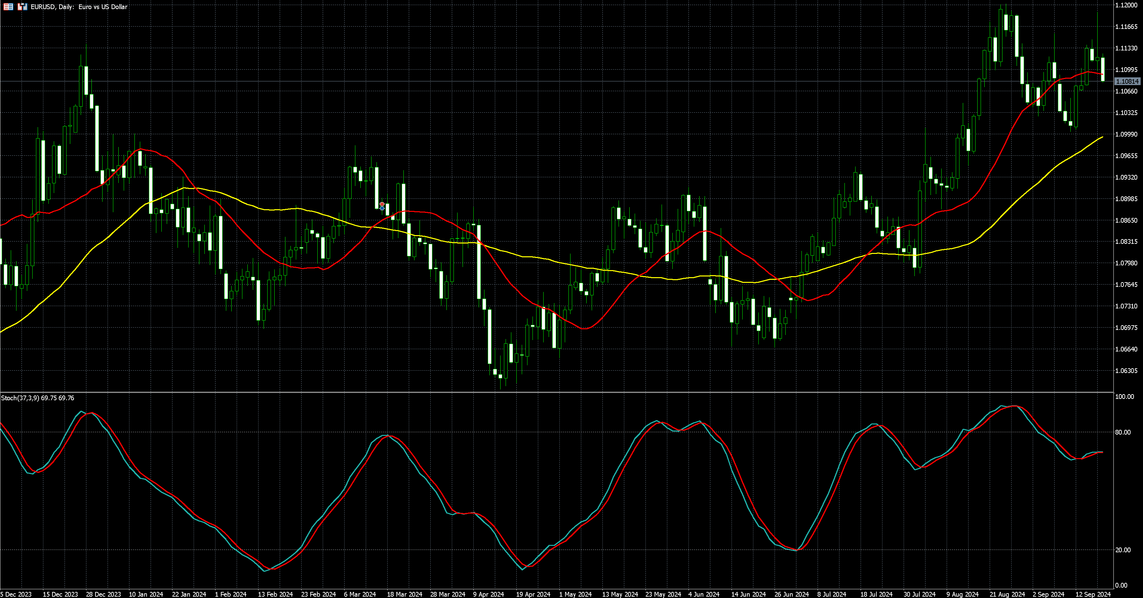
Task: Click the 1.12000 level on price scale
Action: (x=1126, y=5)
